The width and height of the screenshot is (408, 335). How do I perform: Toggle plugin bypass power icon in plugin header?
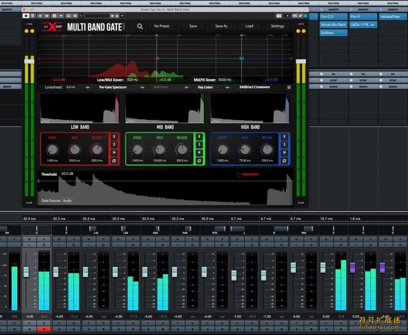tap(26, 16)
